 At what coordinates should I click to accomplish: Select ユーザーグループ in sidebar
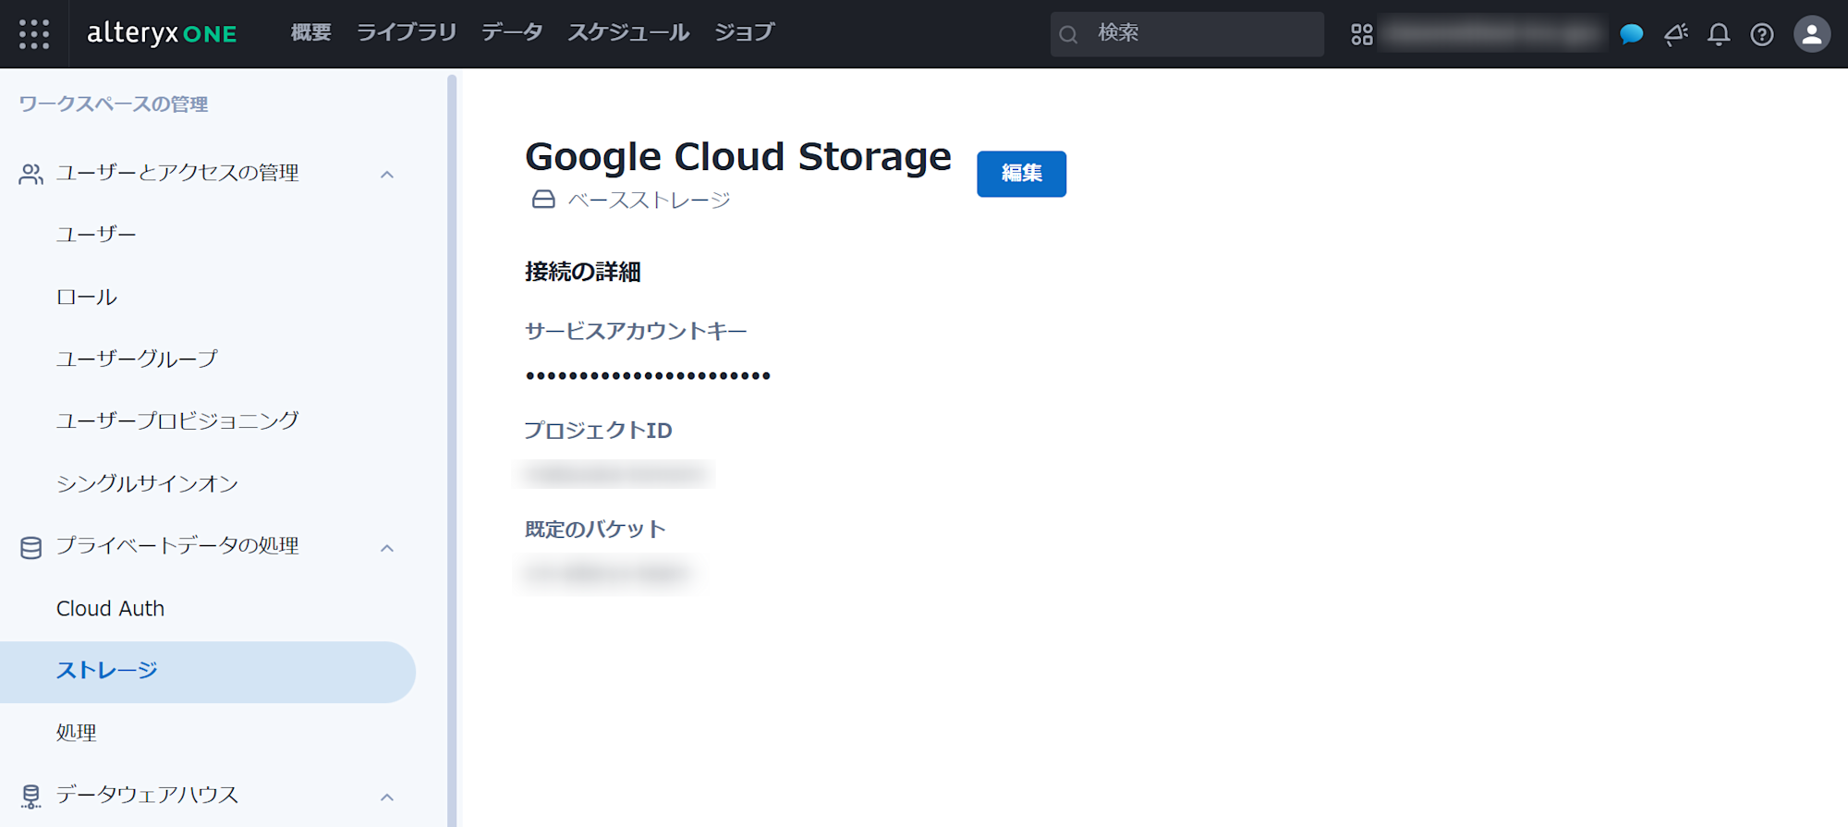point(137,359)
